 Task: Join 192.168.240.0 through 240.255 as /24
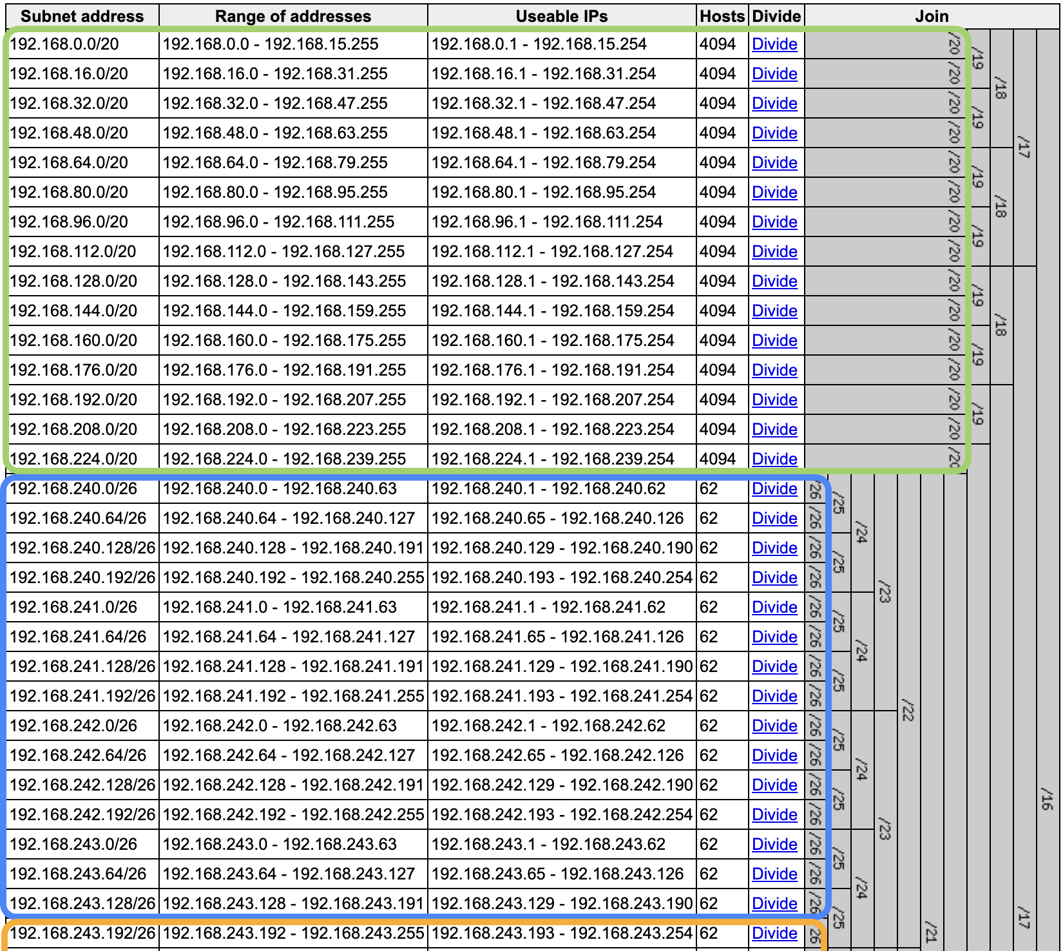click(x=863, y=533)
